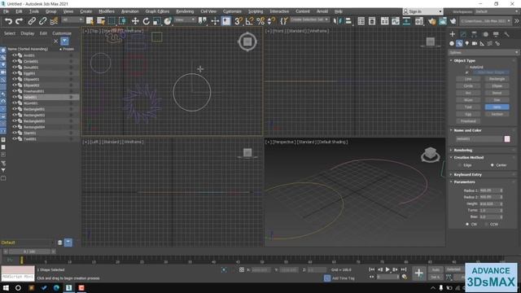Open the Motion command panel tab
Screen dimensions: 521x293
tap(485, 34)
